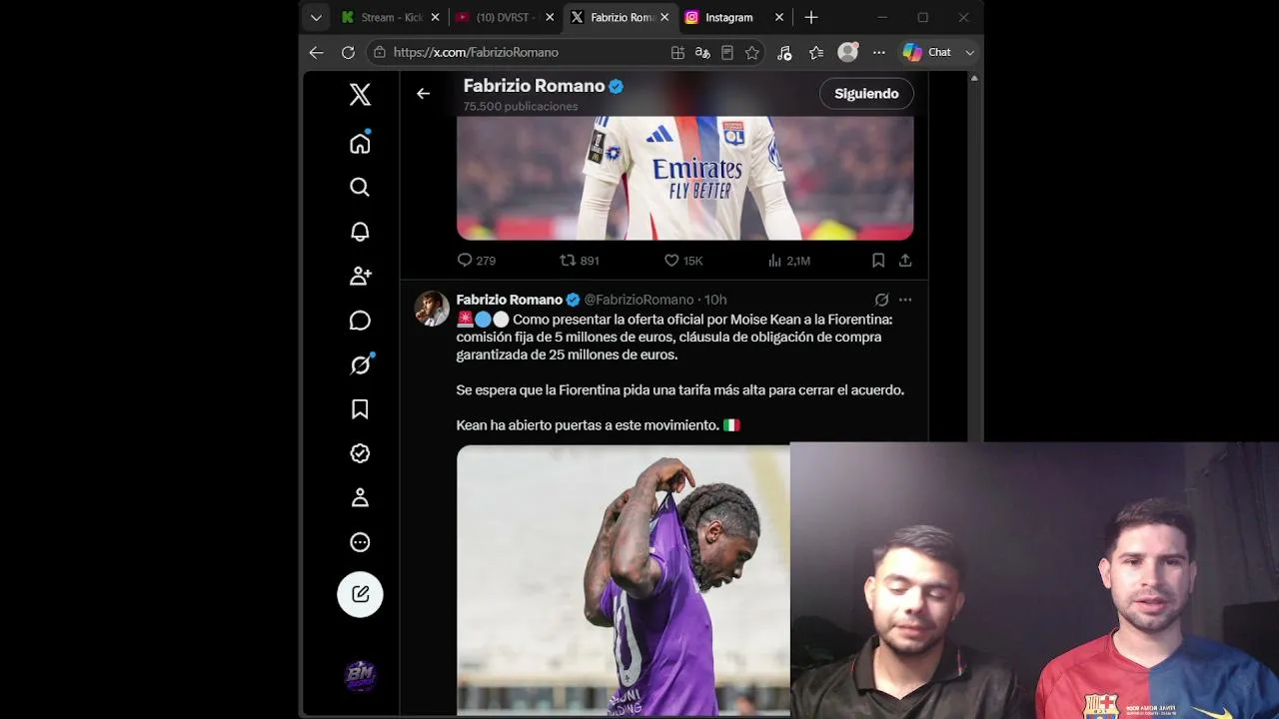Open the X logo home link
1279x719 pixels.
[x=360, y=95]
